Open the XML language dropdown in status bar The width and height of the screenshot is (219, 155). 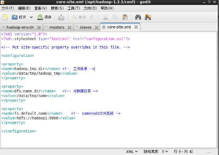tap(132, 151)
